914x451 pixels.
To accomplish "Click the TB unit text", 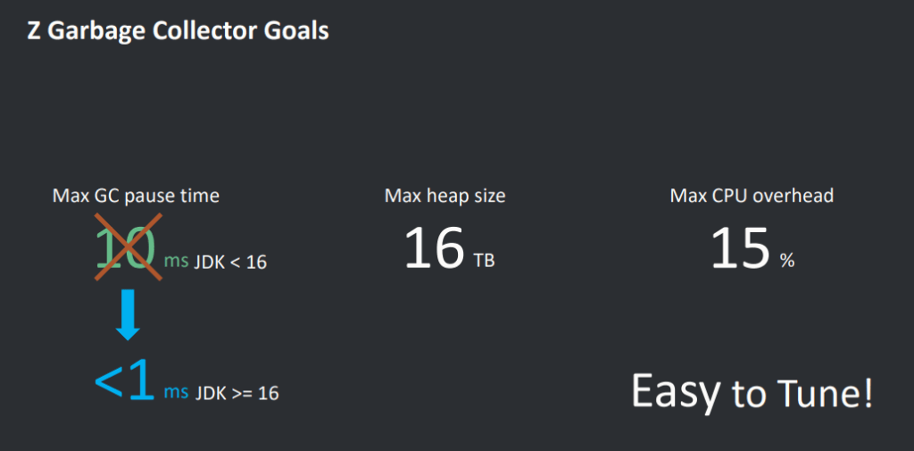I will [x=484, y=261].
